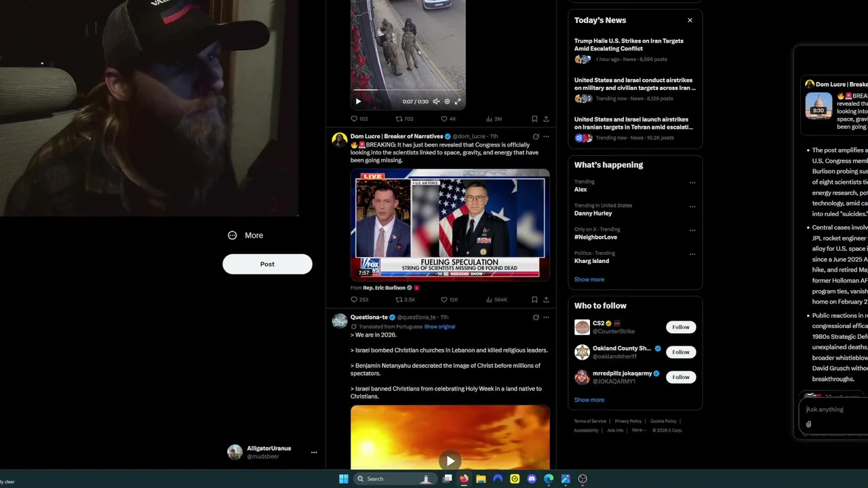Image resolution: width=868 pixels, height=488 pixels.
Task: Open more options on Questiona-te post
Action: 546,317
